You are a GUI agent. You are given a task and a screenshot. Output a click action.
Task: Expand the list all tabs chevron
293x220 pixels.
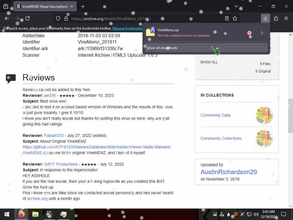236,6
